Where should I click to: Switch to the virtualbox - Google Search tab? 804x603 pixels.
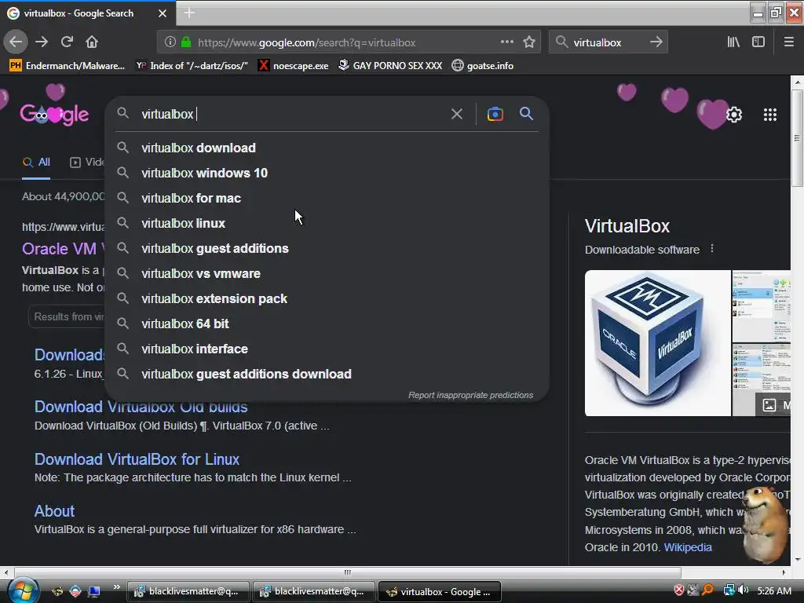click(87, 13)
